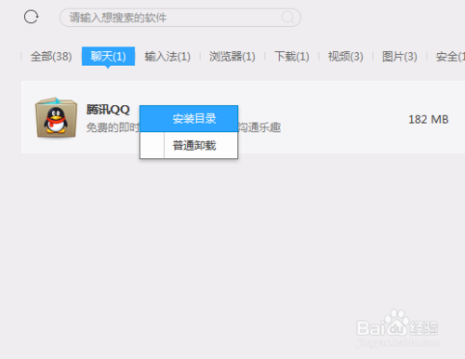Click the 182 MB size value
The height and width of the screenshot is (359, 465).
(x=429, y=120)
